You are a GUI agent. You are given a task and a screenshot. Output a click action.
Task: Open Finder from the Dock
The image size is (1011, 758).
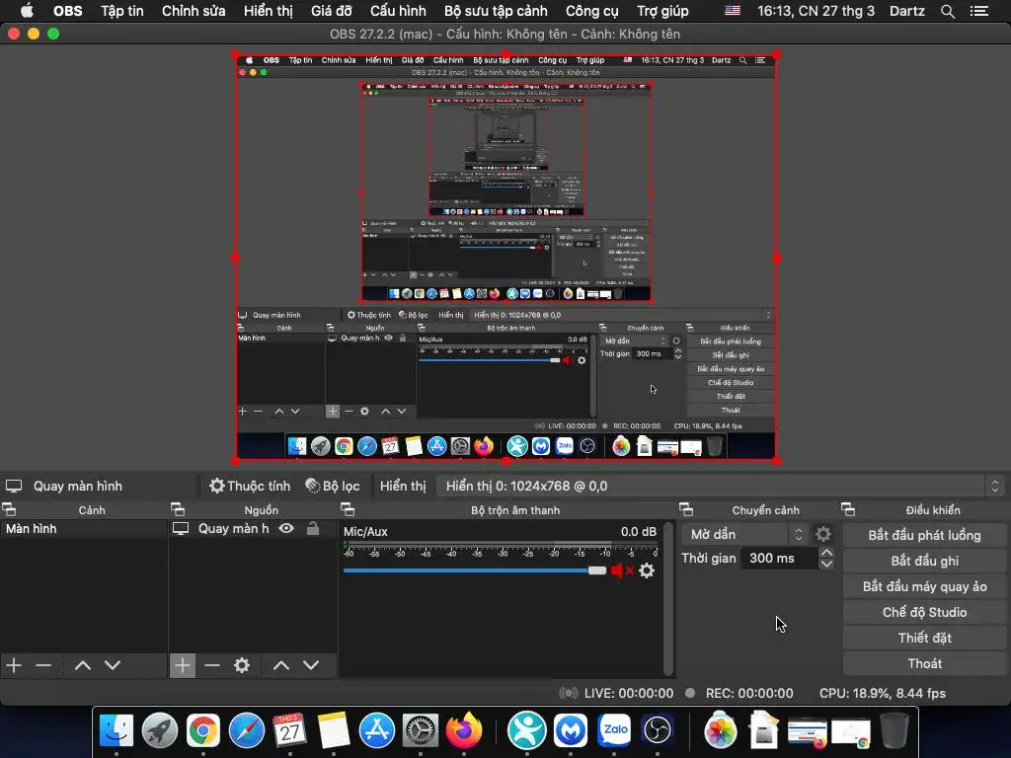coord(117,731)
